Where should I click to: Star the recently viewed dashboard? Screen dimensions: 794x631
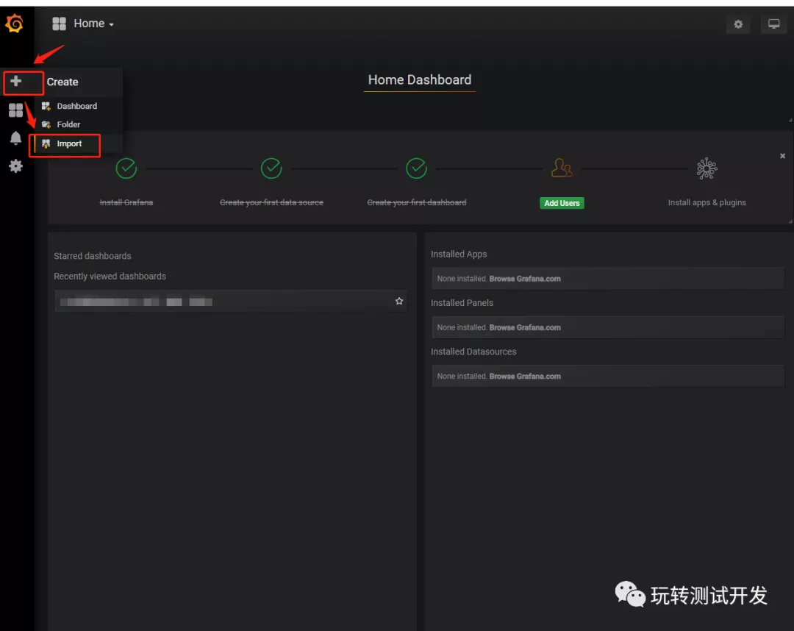pos(398,301)
